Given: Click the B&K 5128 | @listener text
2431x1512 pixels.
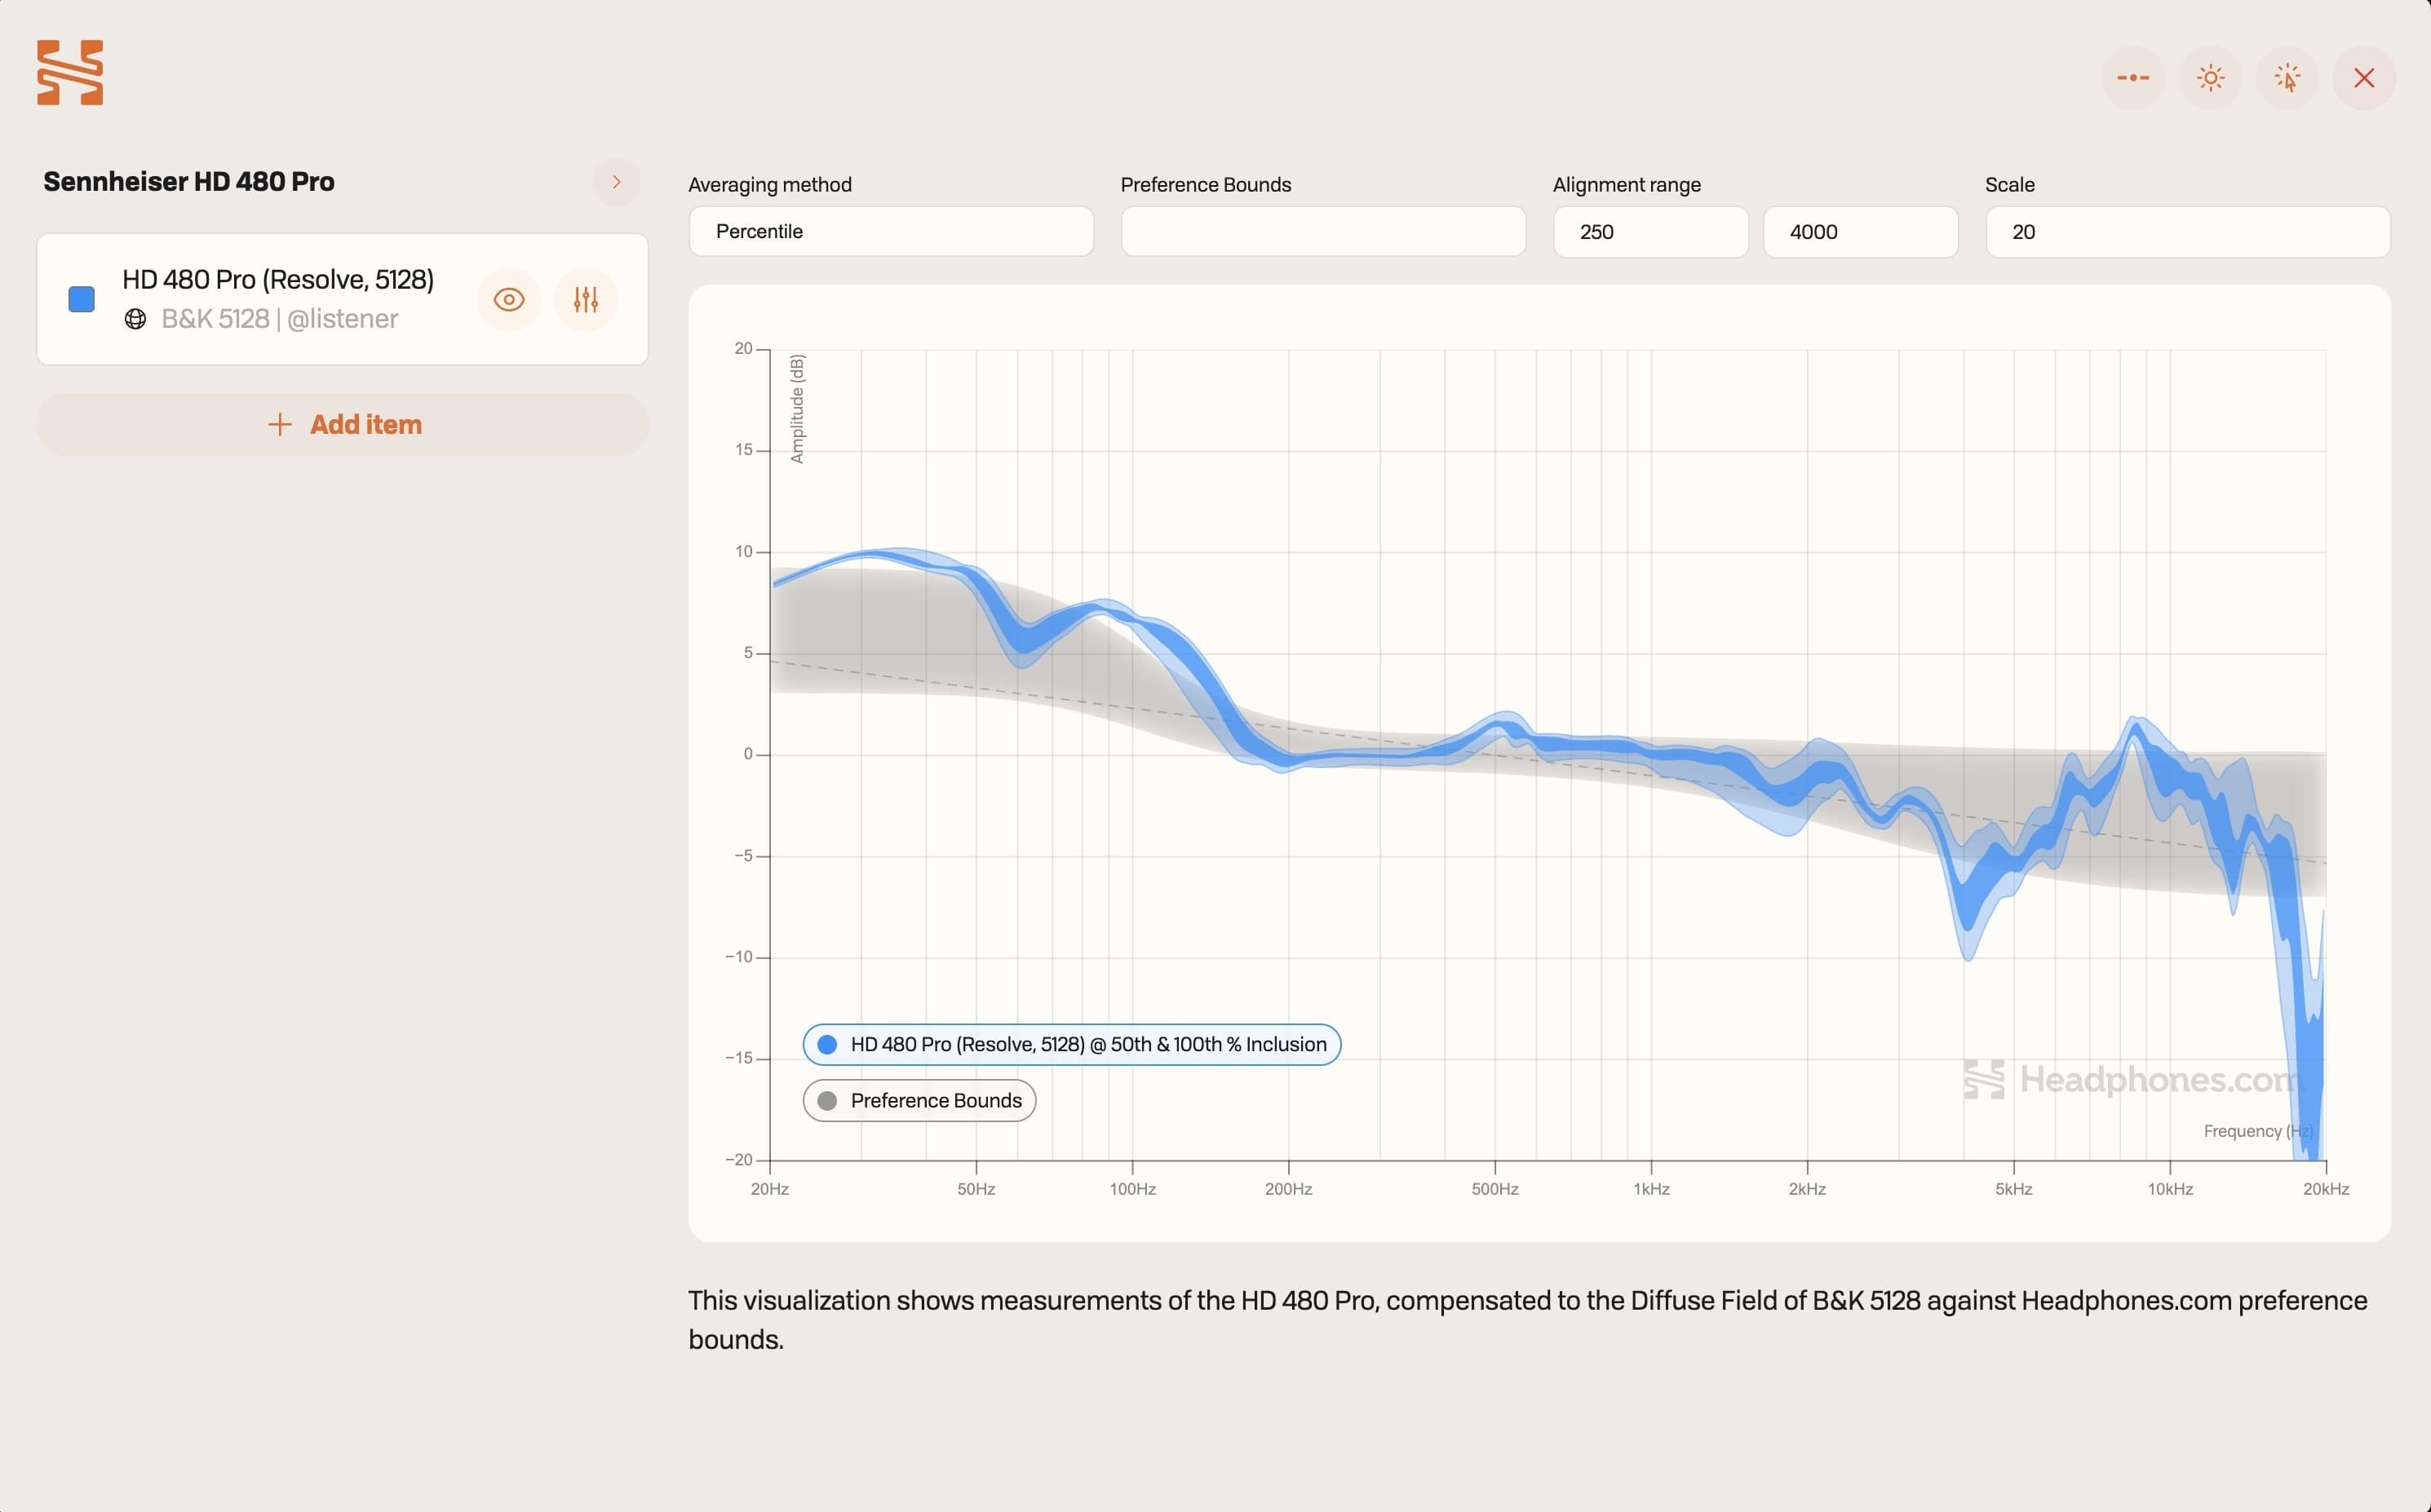Looking at the screenshot, I should (279, 319).
